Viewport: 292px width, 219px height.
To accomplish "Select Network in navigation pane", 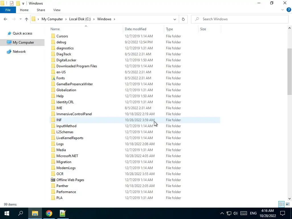I will (x=19, y=52).
